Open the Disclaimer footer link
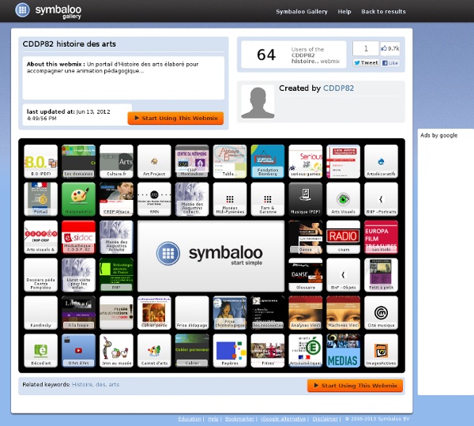The image size is (474, 426). (x=325, y=419)
